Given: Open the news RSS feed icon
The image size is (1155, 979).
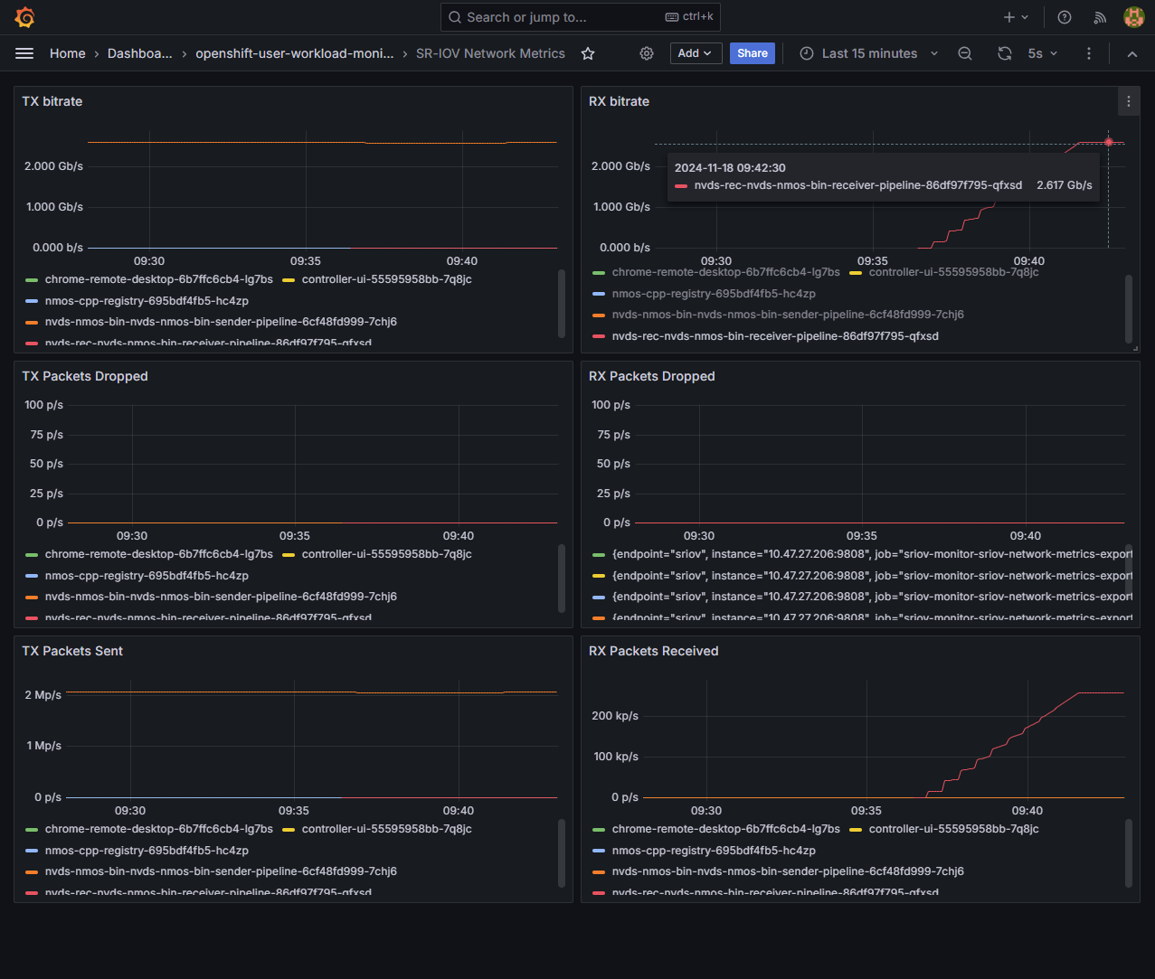Looking at the screenshot, I should (x=1100, y=17).
